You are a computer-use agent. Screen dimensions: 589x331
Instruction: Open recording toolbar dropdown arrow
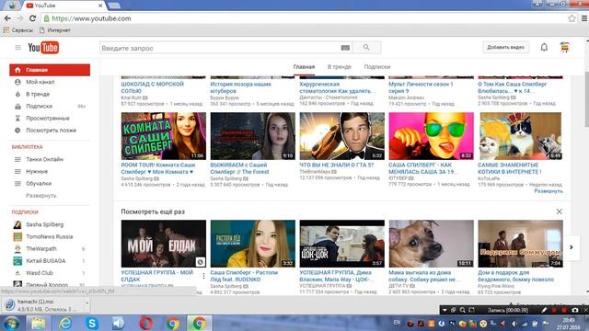click(x=445, y=310)
